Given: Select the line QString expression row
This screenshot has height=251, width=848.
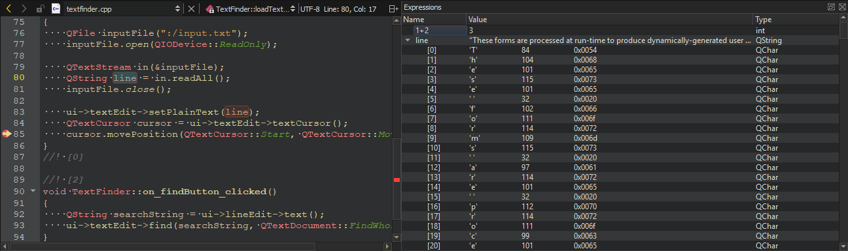Looking at the screenshot, I should pyautogui.click(x=620, y=40).
